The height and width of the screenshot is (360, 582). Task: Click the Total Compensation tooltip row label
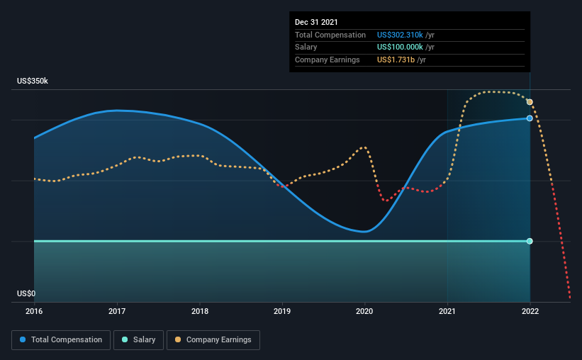[x=330, y=35]
